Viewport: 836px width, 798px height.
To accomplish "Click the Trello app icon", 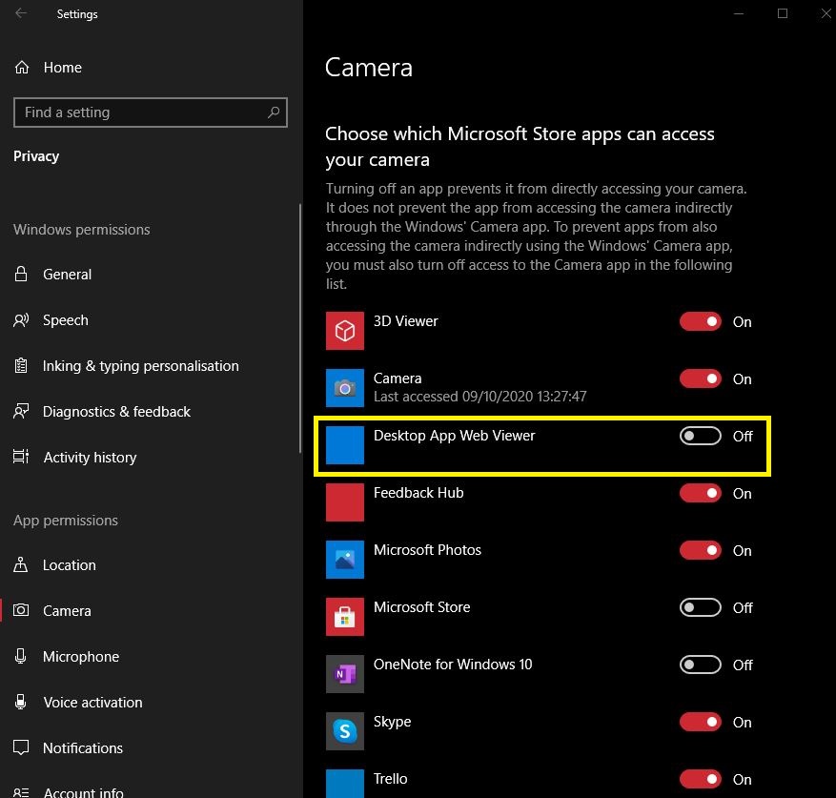I will click(x=345, y=784).
